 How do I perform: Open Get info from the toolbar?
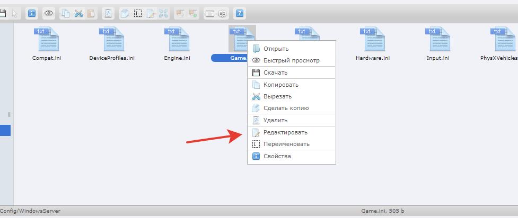pyautogui.click(x=32, y=14)
